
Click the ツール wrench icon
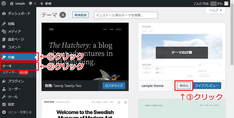[x=4, y=97]
